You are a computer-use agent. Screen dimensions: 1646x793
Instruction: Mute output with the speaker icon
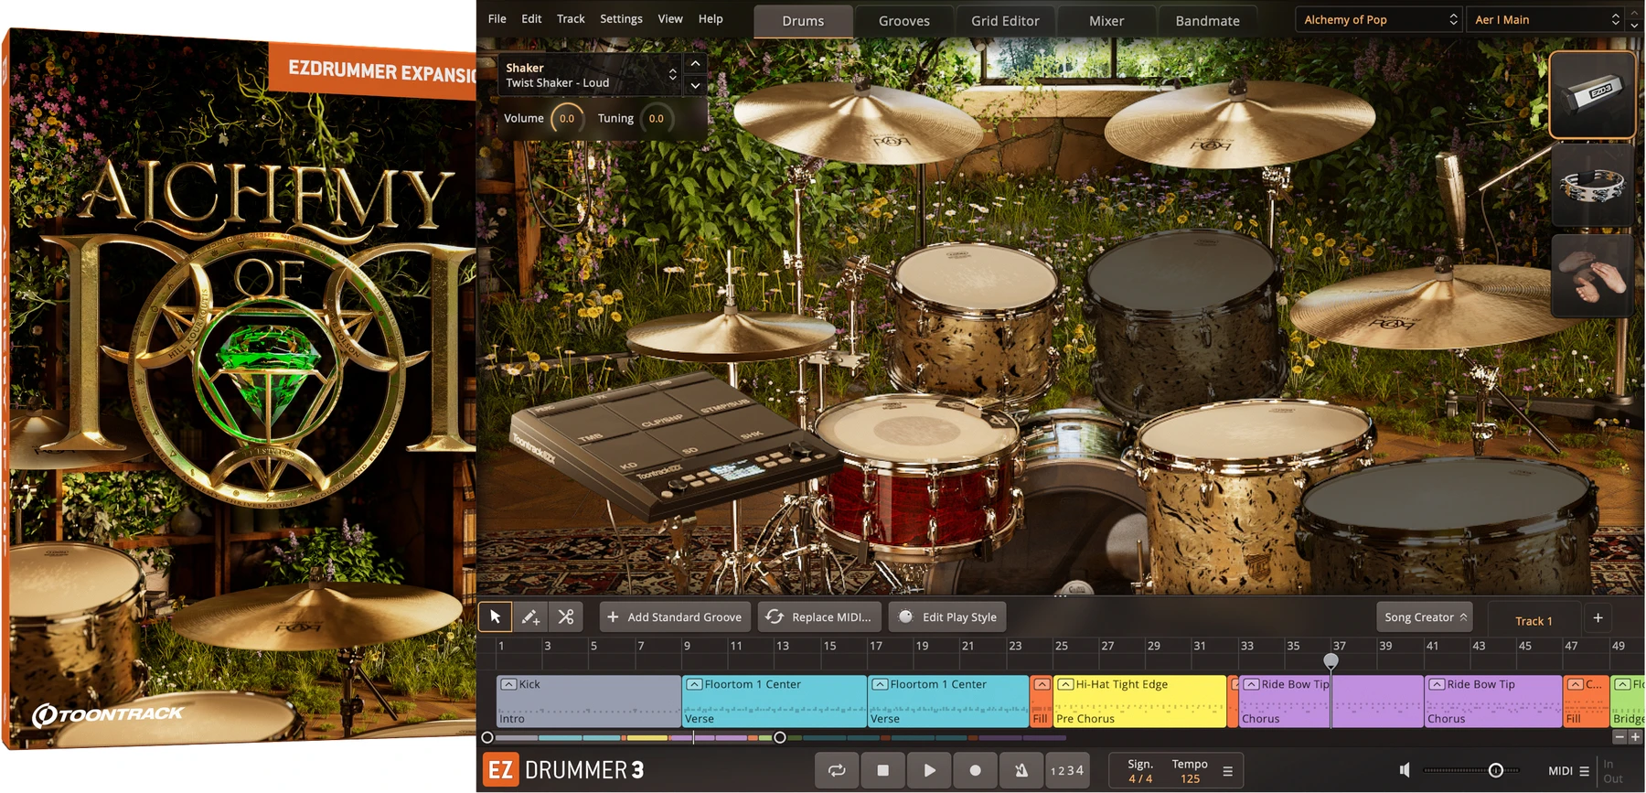point(1406,770)
